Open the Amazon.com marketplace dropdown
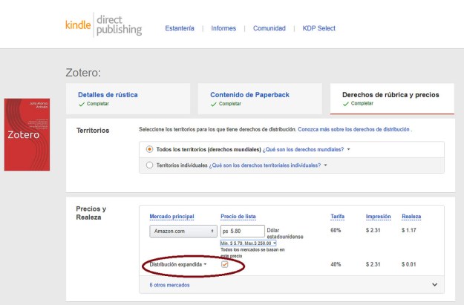The width and height of the screenshot is (464, 305). tap(182, 232)
